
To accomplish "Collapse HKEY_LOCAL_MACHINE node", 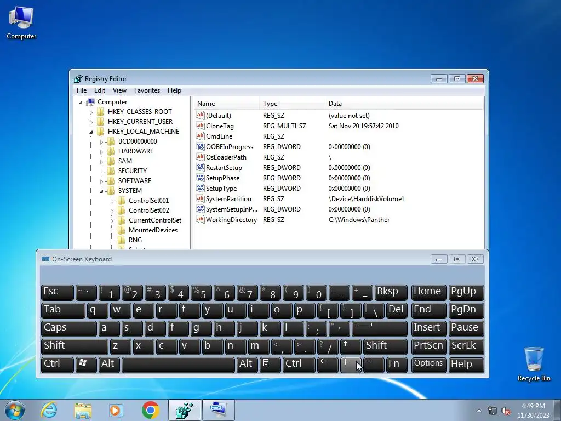I will coord(91,132).
